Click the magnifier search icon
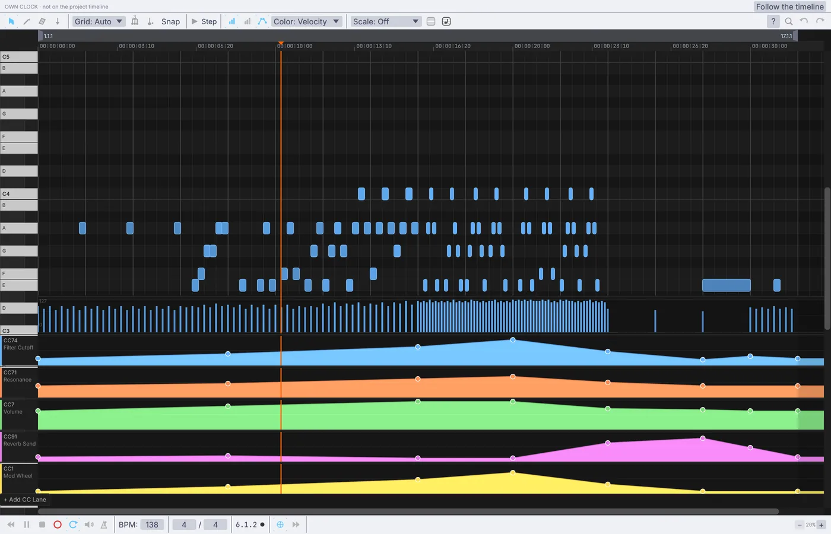The width and height of the screenshot is (831, 534). pos(789,21)
